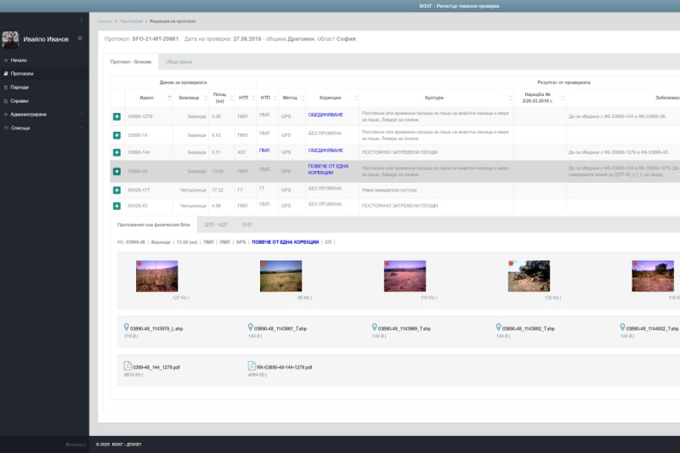Click the arrow icon on row 80426-177
Image resolution: width=680 pixels, height=453 pixels.
pos(116,190)
